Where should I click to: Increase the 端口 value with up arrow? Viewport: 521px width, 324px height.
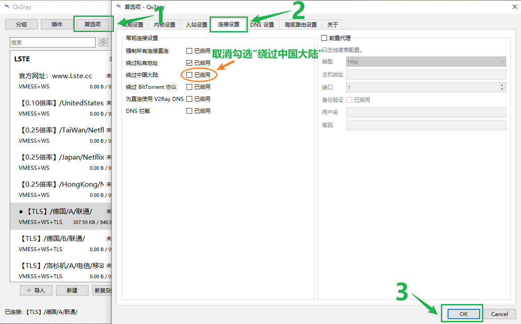pos(502,85)
